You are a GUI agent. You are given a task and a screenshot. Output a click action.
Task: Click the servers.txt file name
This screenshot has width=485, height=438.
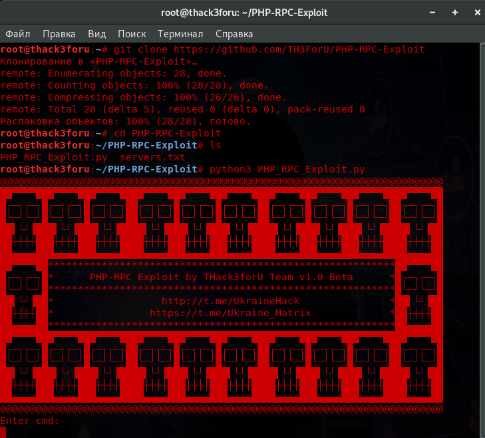[x=152, y=157]
